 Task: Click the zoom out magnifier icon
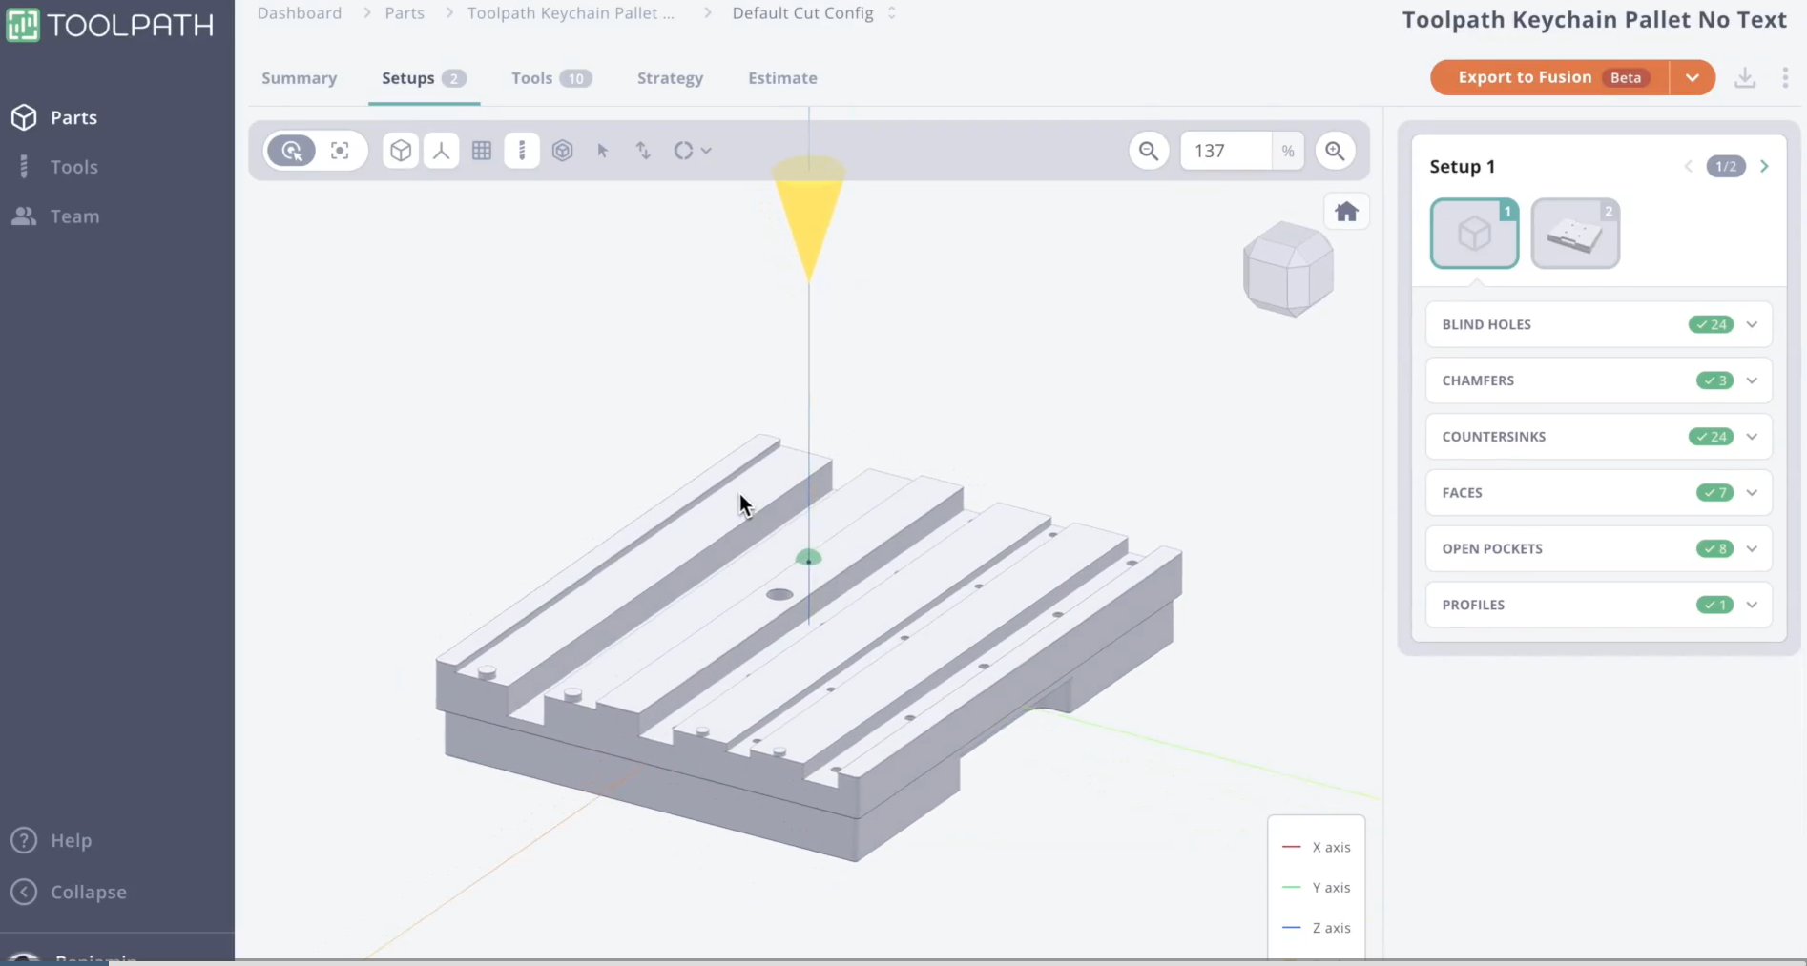click(1150, 151)
